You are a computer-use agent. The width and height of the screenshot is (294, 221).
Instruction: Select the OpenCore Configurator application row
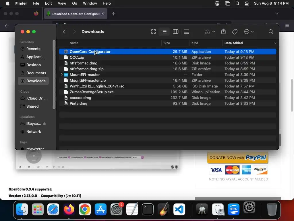click(x=167, y=52)
